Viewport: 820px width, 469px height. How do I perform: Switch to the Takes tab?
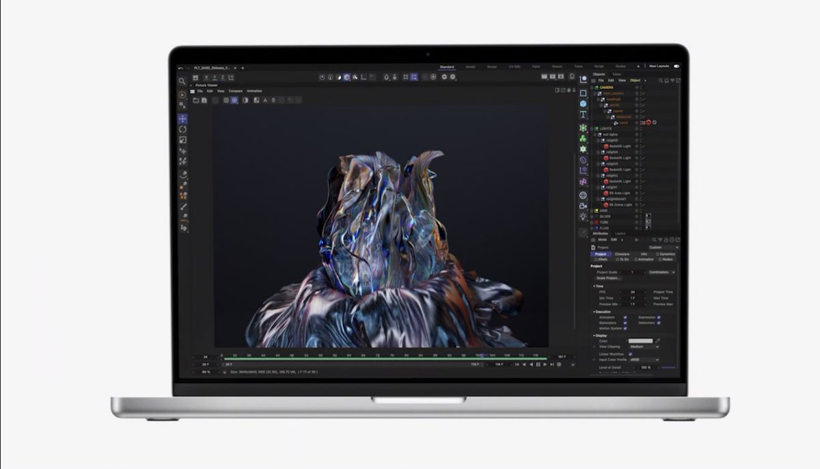[616, 74]
